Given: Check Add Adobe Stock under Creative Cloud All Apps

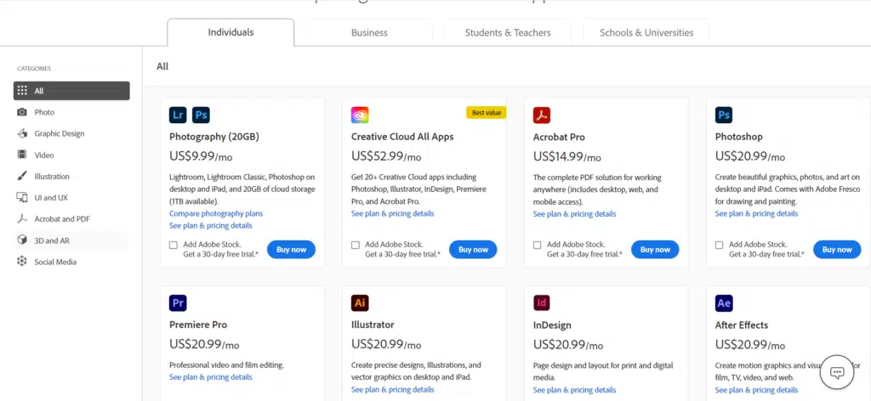Looking at the screenshot, I should [356, 245].
